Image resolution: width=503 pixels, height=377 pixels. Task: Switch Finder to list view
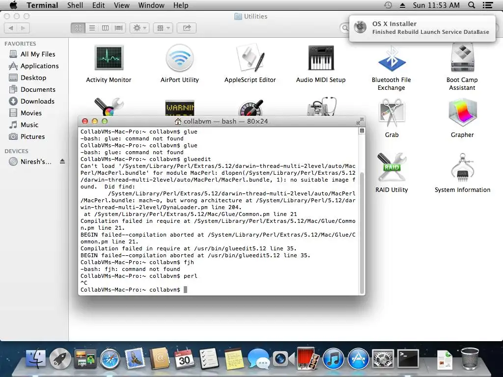click(x=92, y=28)
